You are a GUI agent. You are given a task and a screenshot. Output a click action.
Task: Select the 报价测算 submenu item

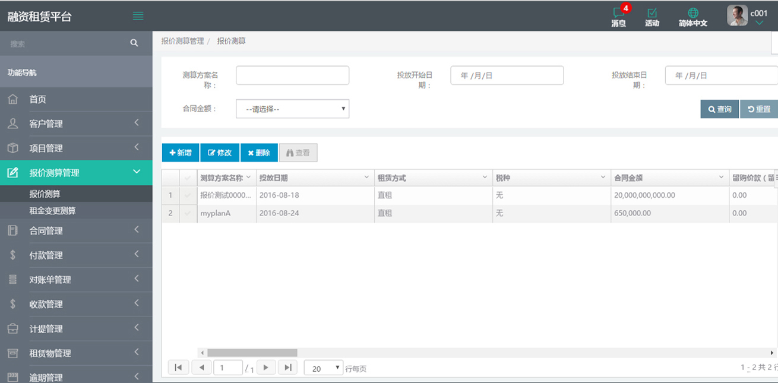click(76, 194)
